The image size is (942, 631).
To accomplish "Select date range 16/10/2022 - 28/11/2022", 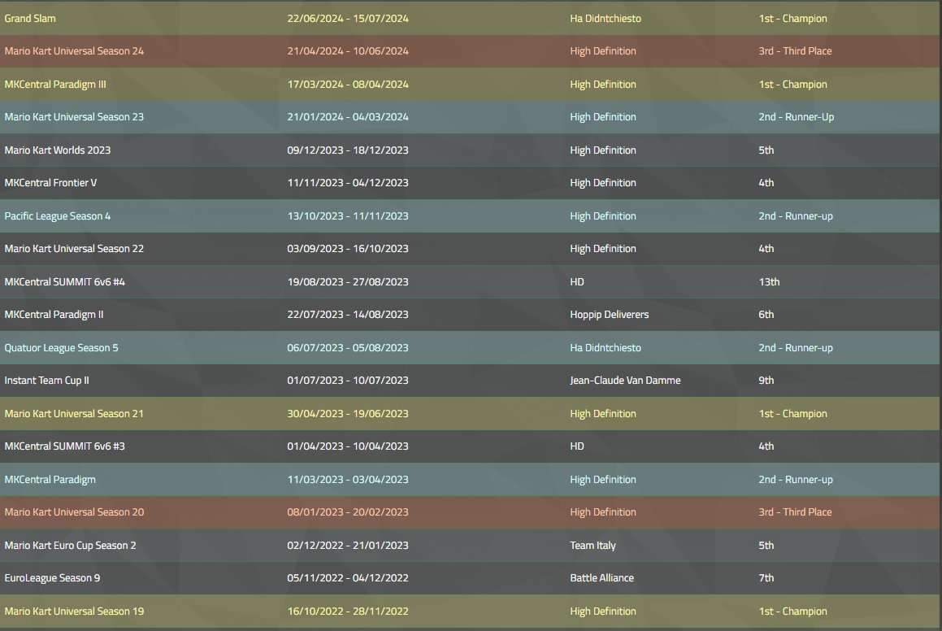I will point(348,611).
